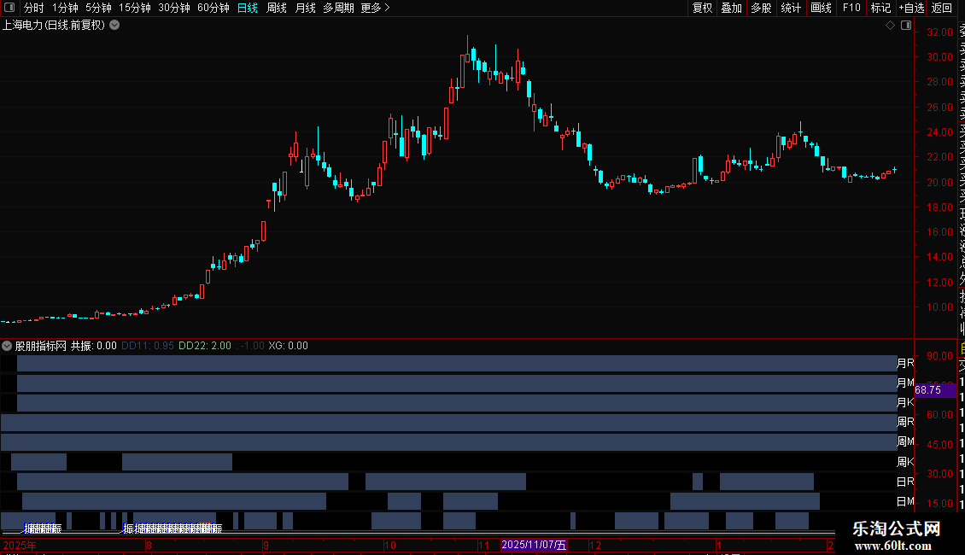Click the 共振: 0.00 indicator value

(94, 346)
